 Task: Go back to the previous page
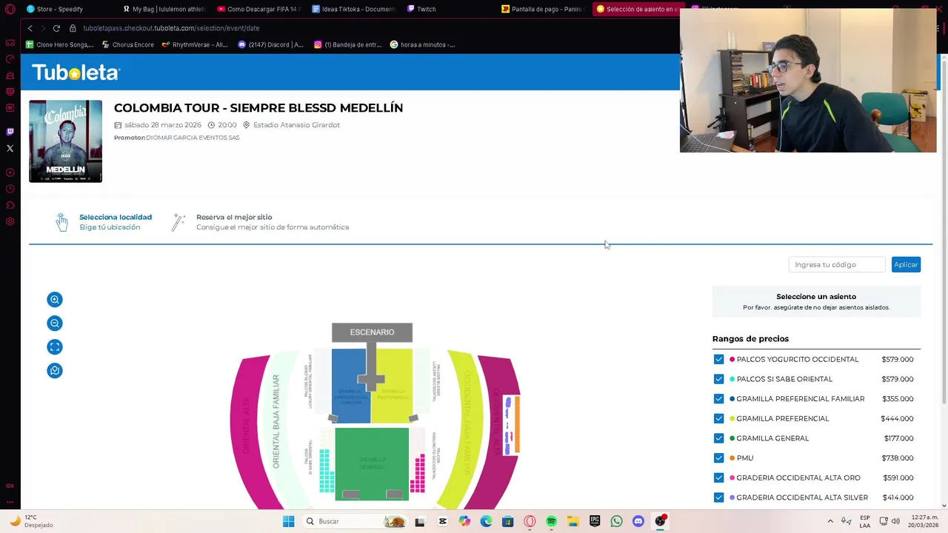(x=30, y=28)
